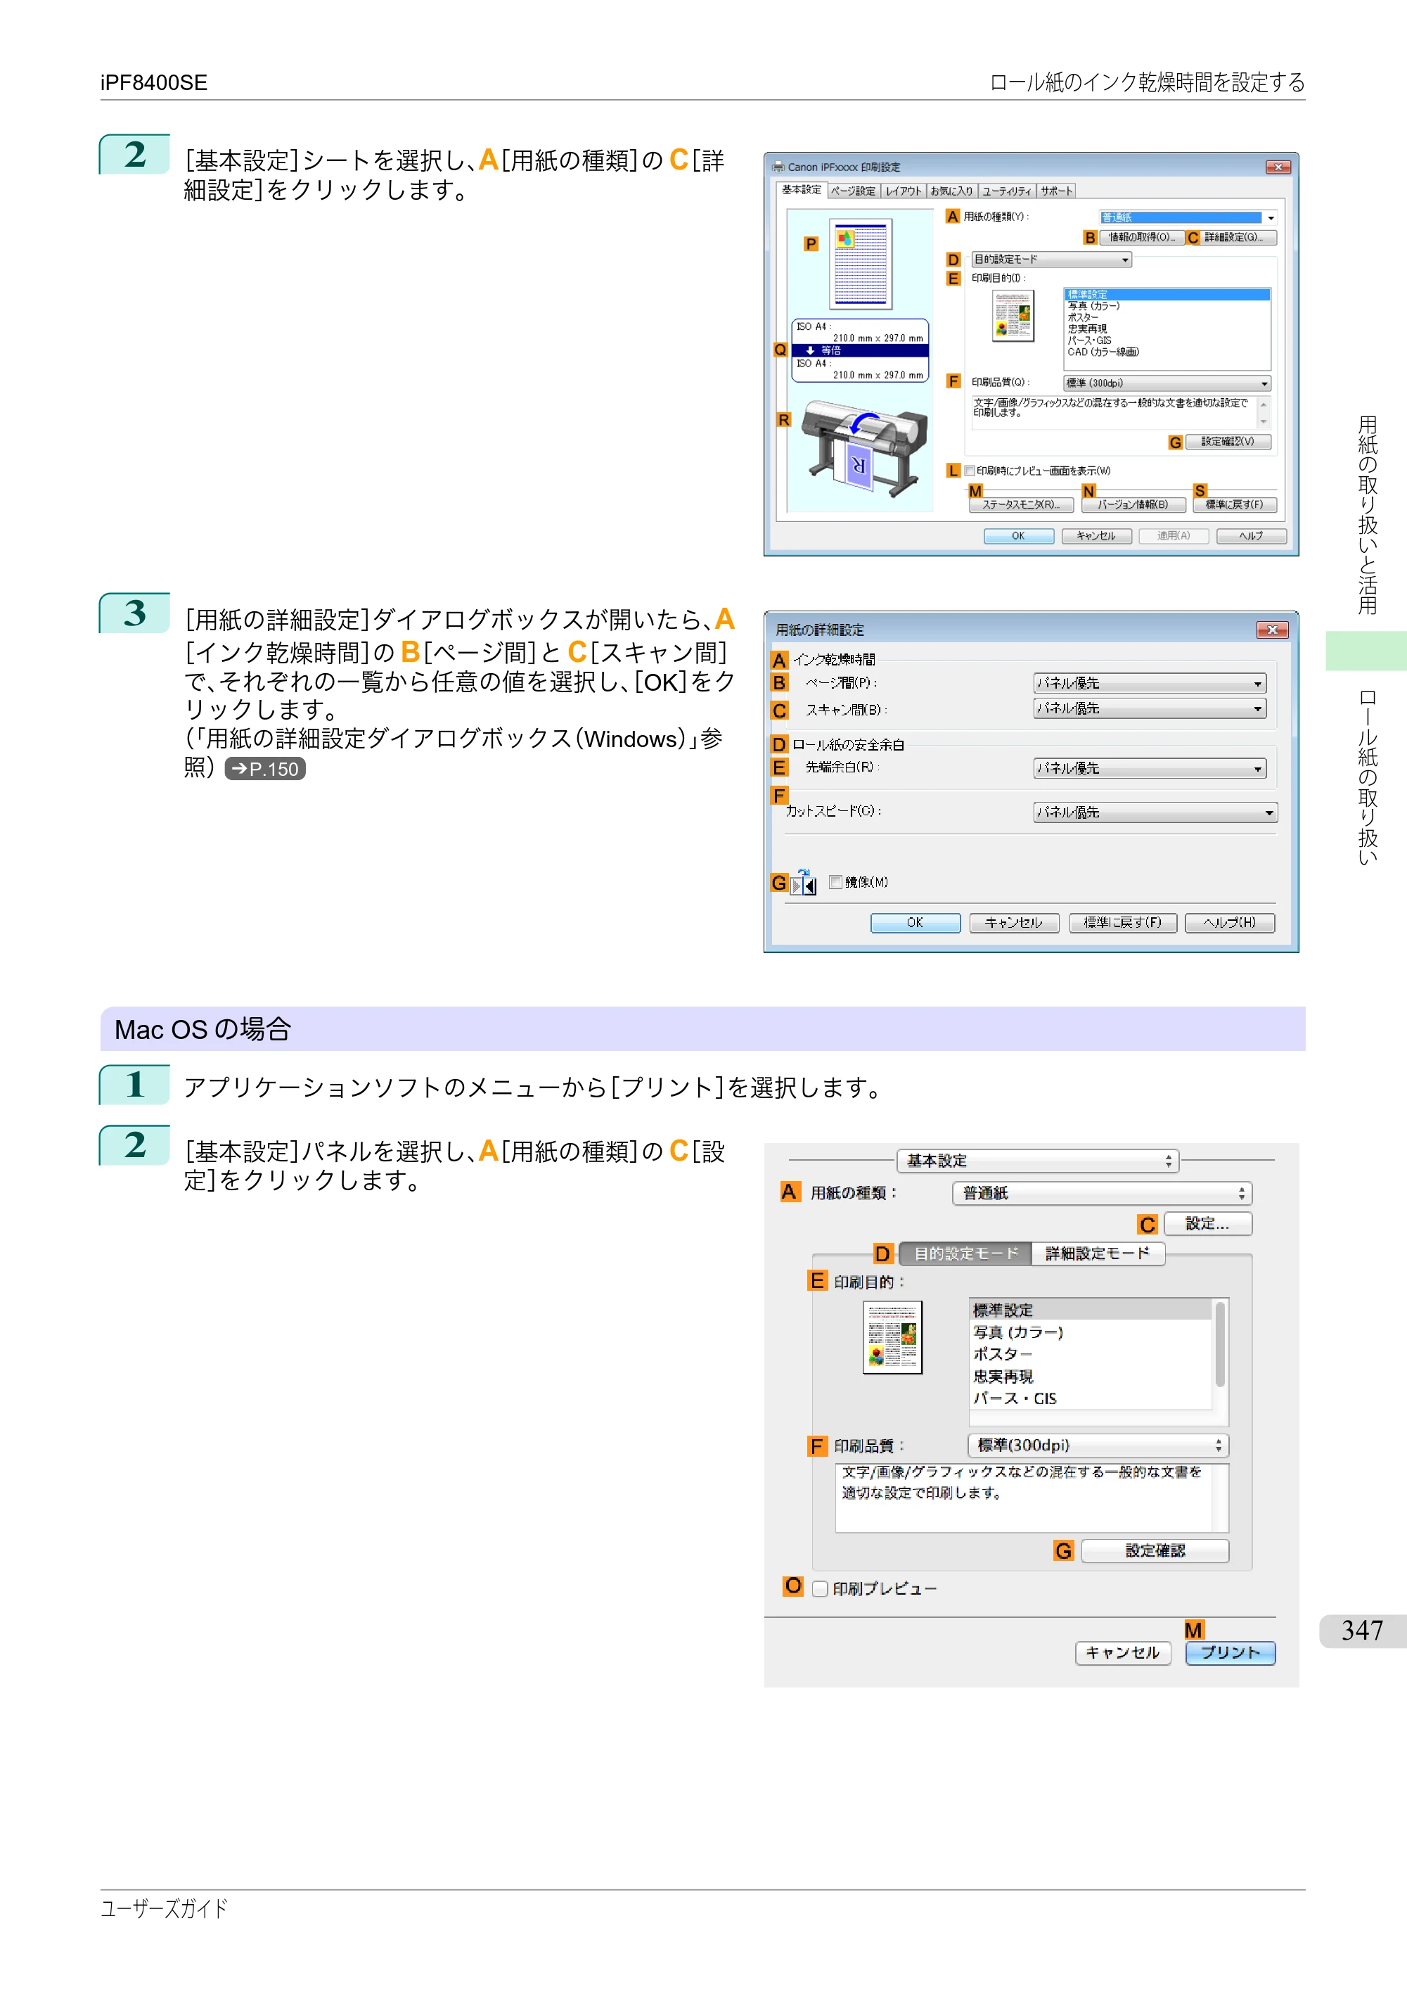Switch to the レイアウト tab

[x=903, y=191]
